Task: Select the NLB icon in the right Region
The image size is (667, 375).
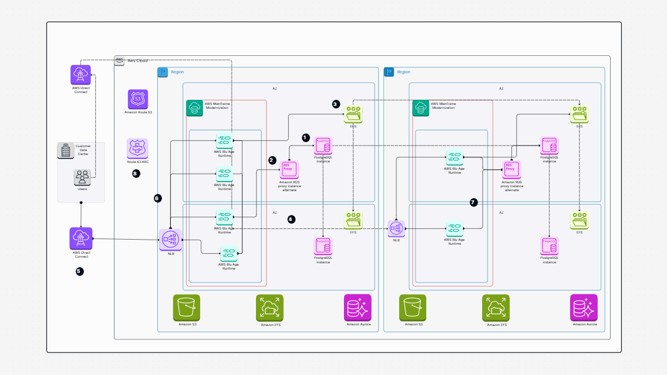Action: click(396, 229)
